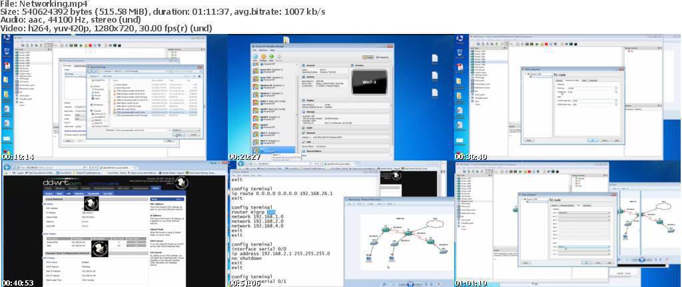Open the VirtualBox Manager thumbnail at 00:20:27
The image size is (682, 287).
tap(341, 97)
